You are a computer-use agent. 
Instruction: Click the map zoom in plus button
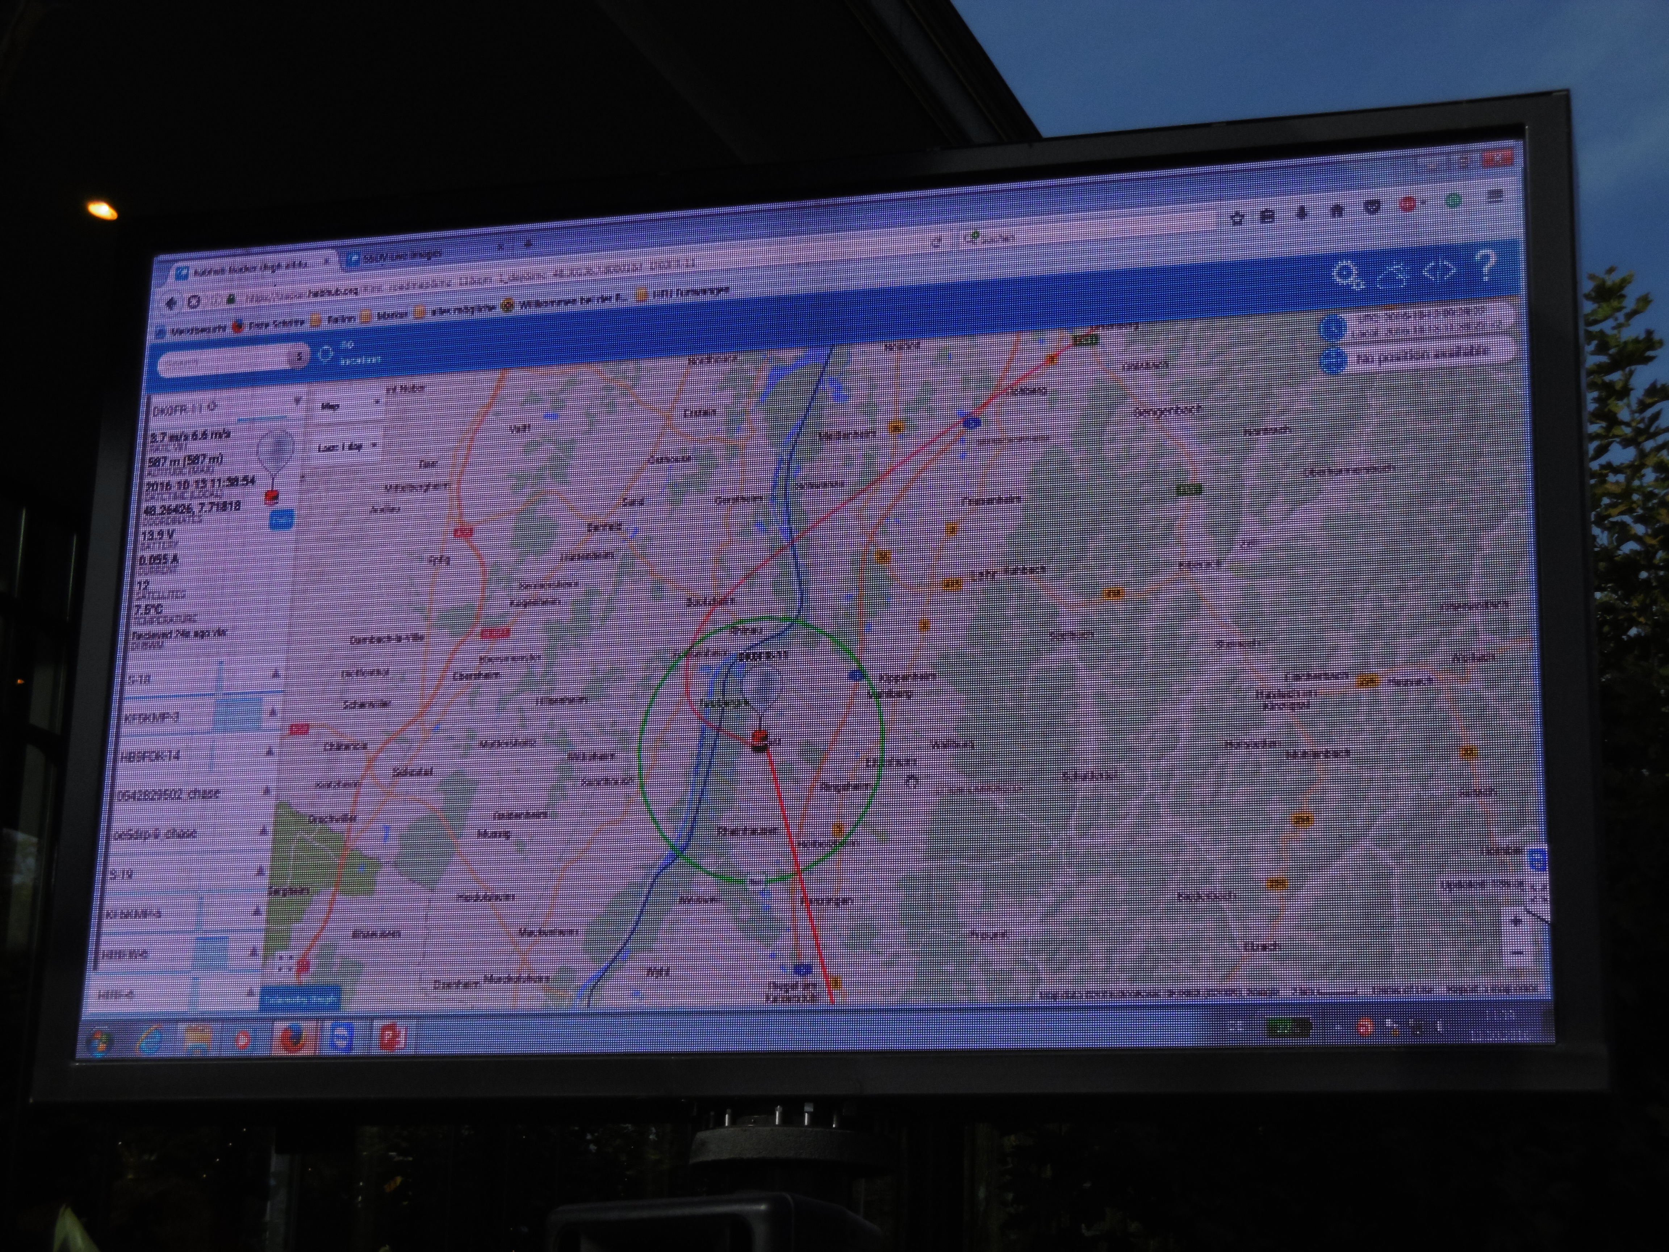[x=1518, y=920]
